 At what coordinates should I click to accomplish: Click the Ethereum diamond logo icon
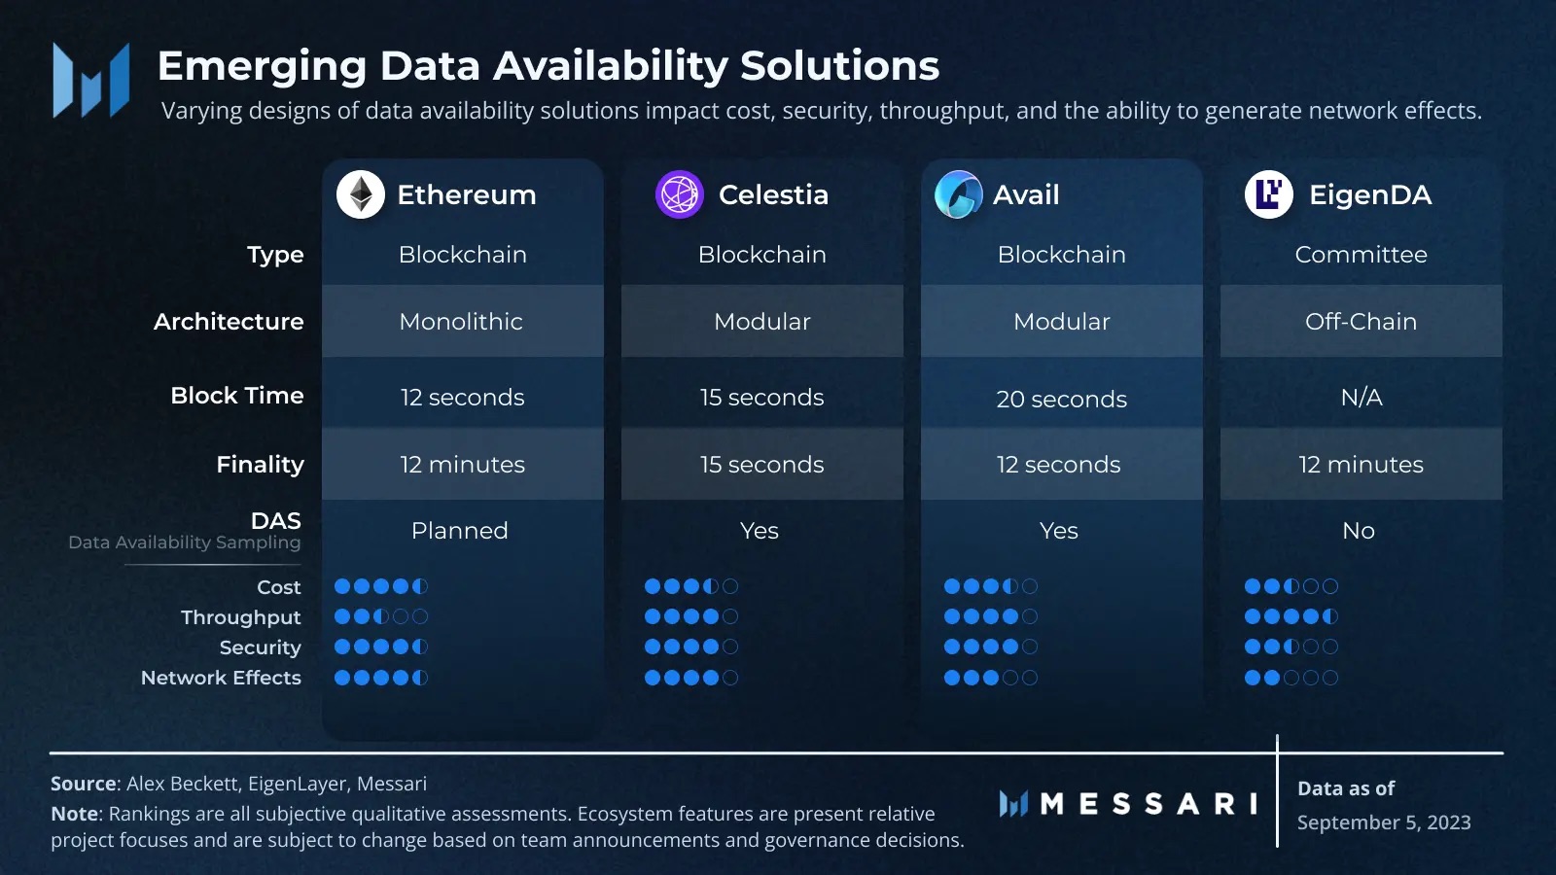click(x=361, y=194)
